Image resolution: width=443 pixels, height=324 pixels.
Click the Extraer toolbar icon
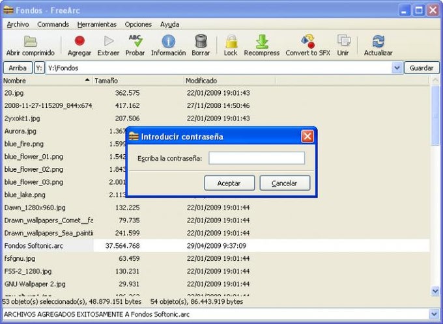(109, 41)
